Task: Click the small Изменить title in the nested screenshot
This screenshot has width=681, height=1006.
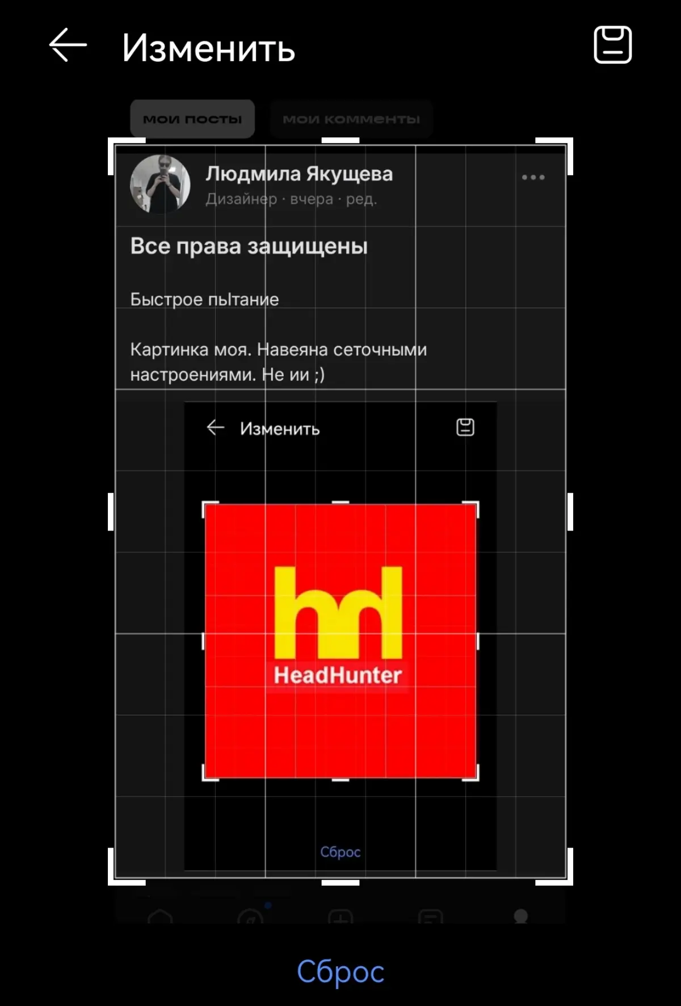Action: click(x=280, y=428)
